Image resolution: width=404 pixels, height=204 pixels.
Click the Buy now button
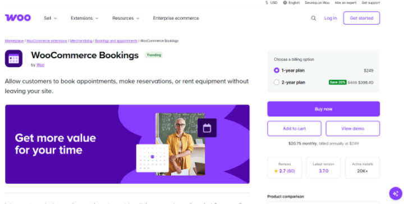[323, 109]
